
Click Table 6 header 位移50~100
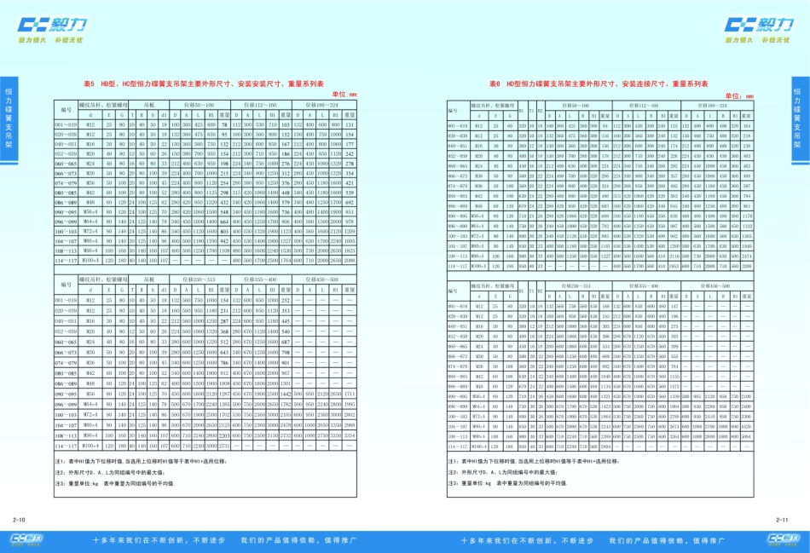tap(575, 106)
